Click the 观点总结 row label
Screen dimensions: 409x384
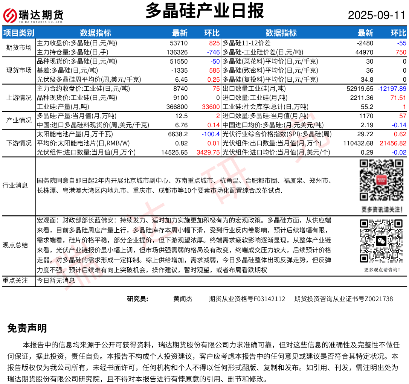click(x=15, y=245)
